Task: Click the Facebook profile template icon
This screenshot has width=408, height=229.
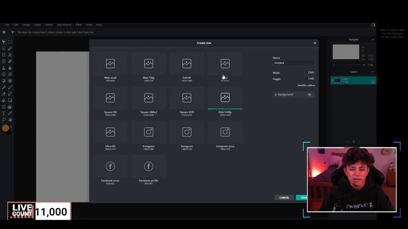Action: tap(149, 167)
